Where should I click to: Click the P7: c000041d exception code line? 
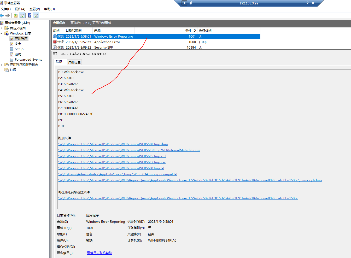click(x=68, y=108)
